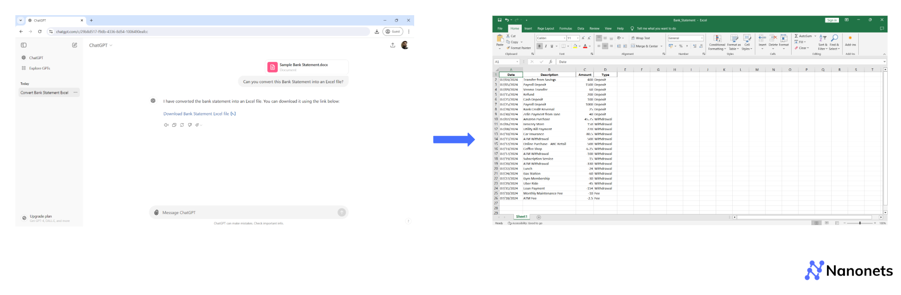The width and height of the screenshot is (901, 295).
Task: Click the Excel Name Box showing A1
Action: click(x=506, y=62)
